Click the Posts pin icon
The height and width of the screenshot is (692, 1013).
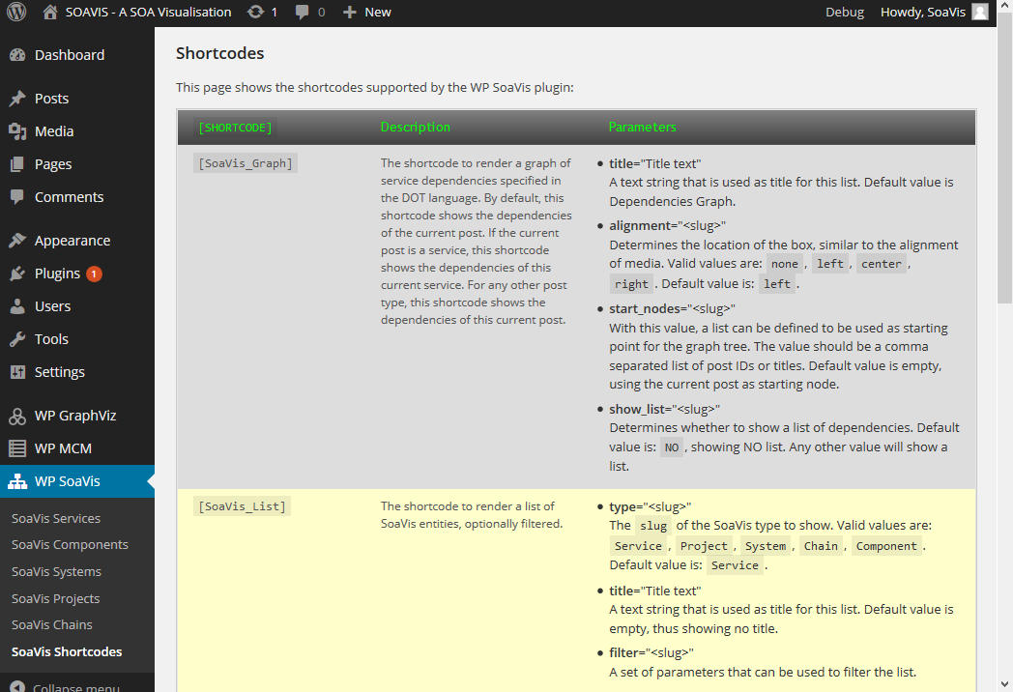pos(17,99)
